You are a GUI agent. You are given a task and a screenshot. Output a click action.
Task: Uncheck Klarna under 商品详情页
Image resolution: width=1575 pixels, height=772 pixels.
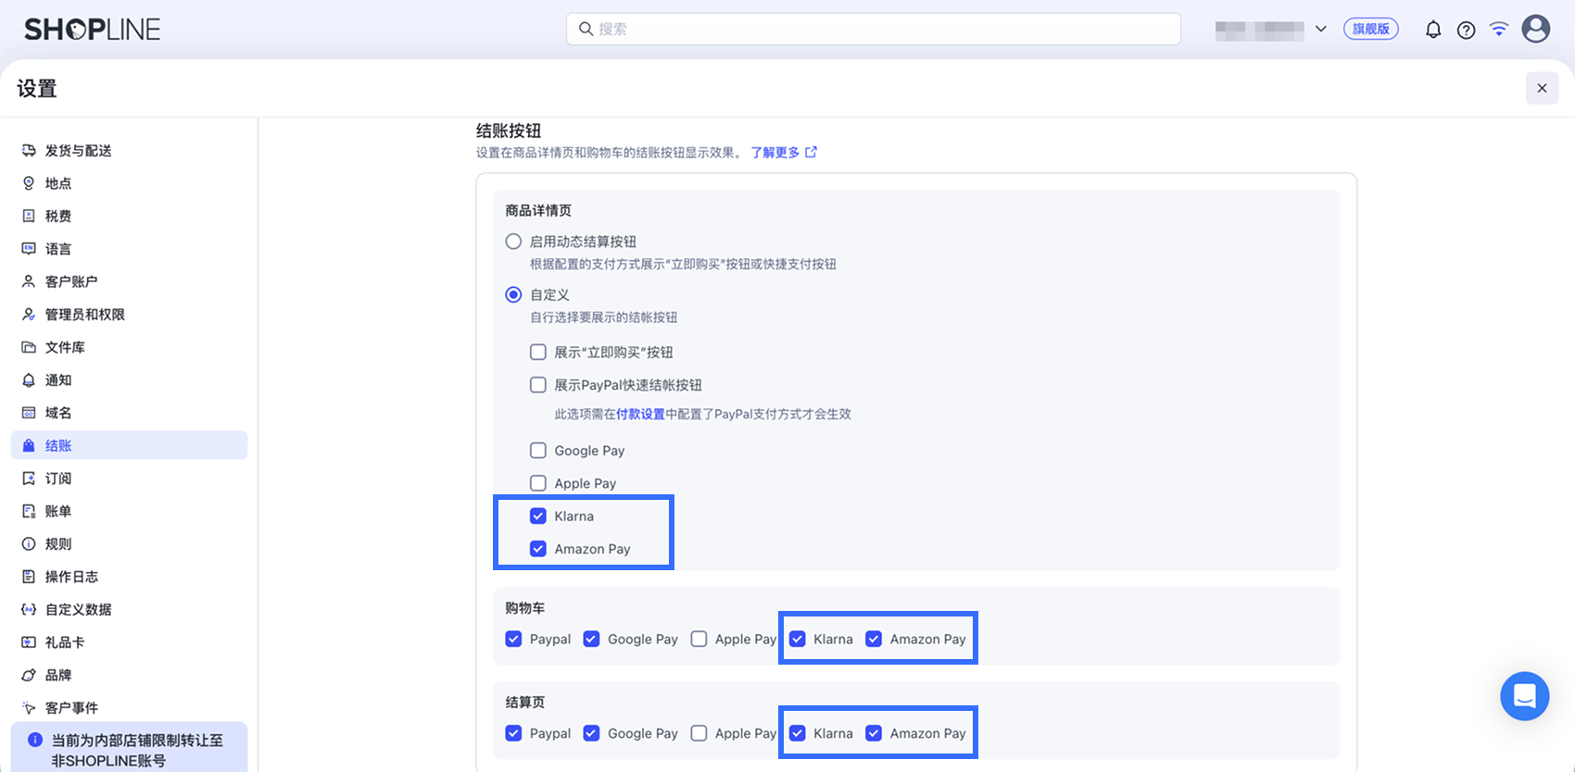click(x=538, y=516)
